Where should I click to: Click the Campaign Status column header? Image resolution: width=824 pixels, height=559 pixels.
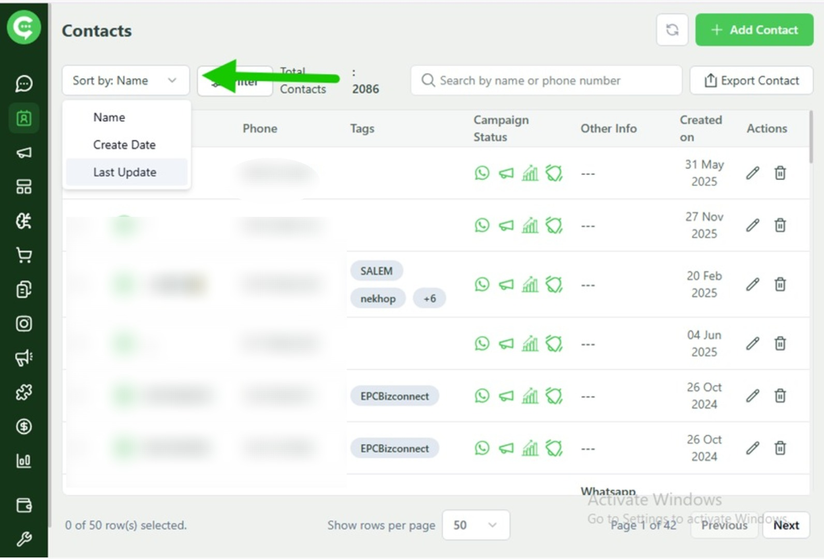pos(501,128)
